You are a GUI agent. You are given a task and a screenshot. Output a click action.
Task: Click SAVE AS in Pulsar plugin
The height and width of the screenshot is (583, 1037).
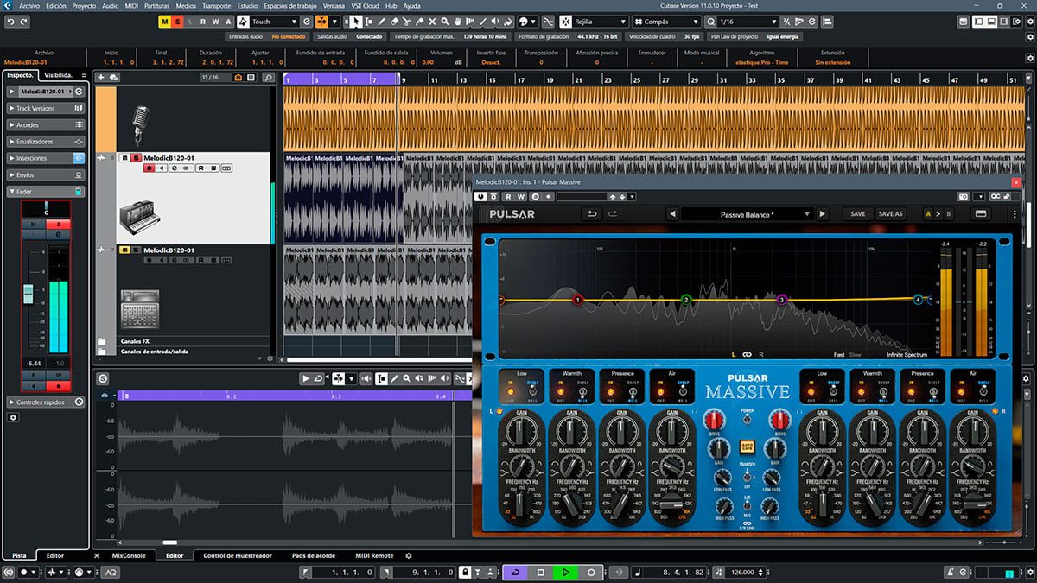tap(890, 213)
